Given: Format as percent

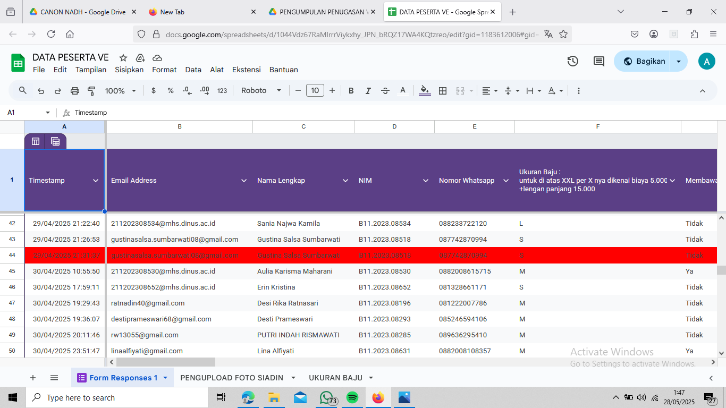Looking at the screenshot, I should (x=171, y=91).
